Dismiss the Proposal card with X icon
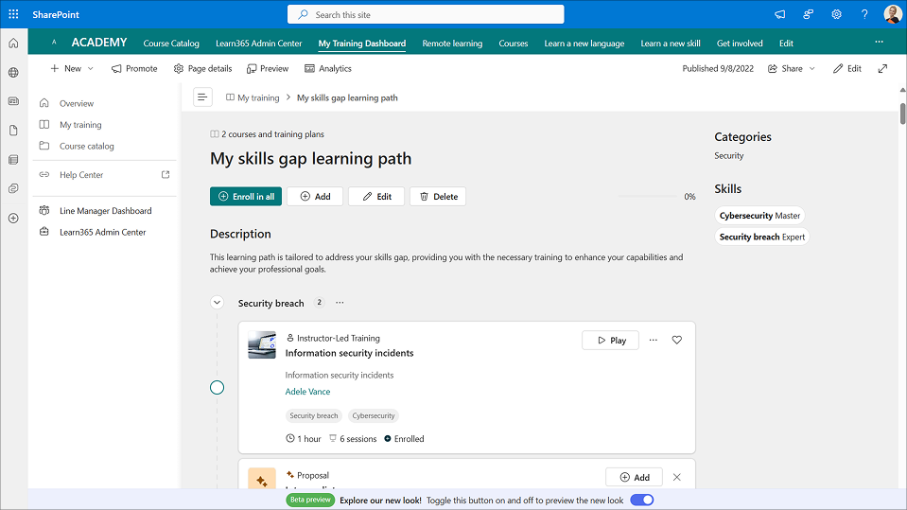 click(x=676, y=478)
